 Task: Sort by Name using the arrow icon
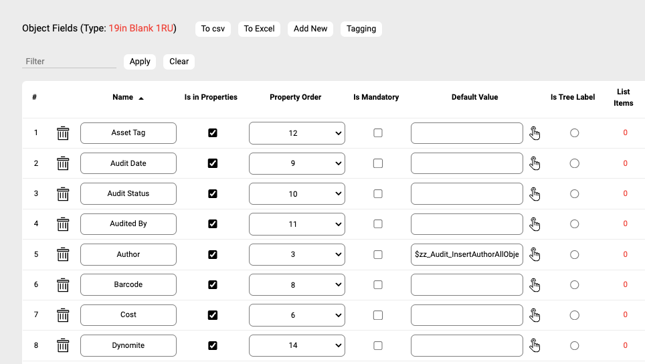(141, 98)
